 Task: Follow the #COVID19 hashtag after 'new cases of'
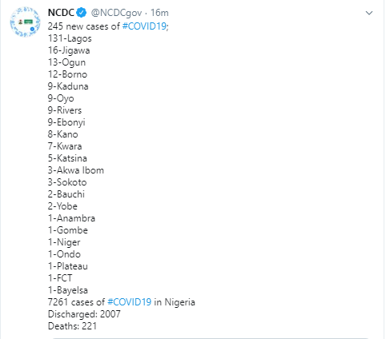144,26
